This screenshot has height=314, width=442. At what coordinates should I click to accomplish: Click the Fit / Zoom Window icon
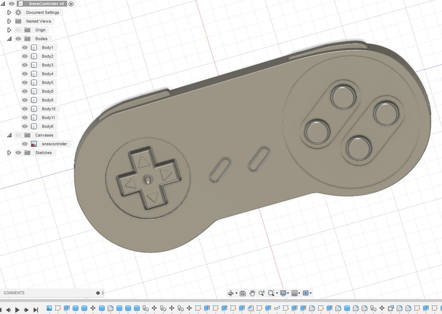271,293
